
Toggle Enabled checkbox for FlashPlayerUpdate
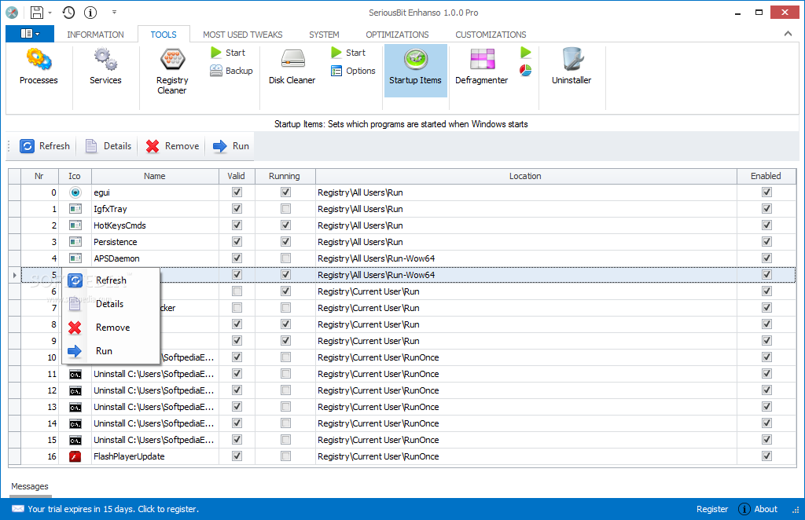[766, 456]
